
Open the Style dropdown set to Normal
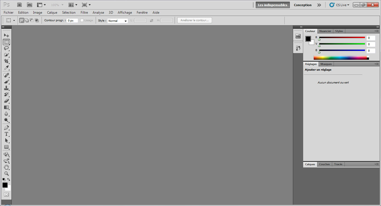(x=117, y=21)
